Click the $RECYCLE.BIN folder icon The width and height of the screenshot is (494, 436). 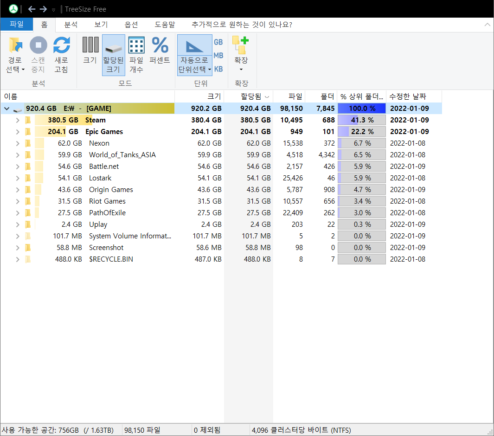click(28, 259)
